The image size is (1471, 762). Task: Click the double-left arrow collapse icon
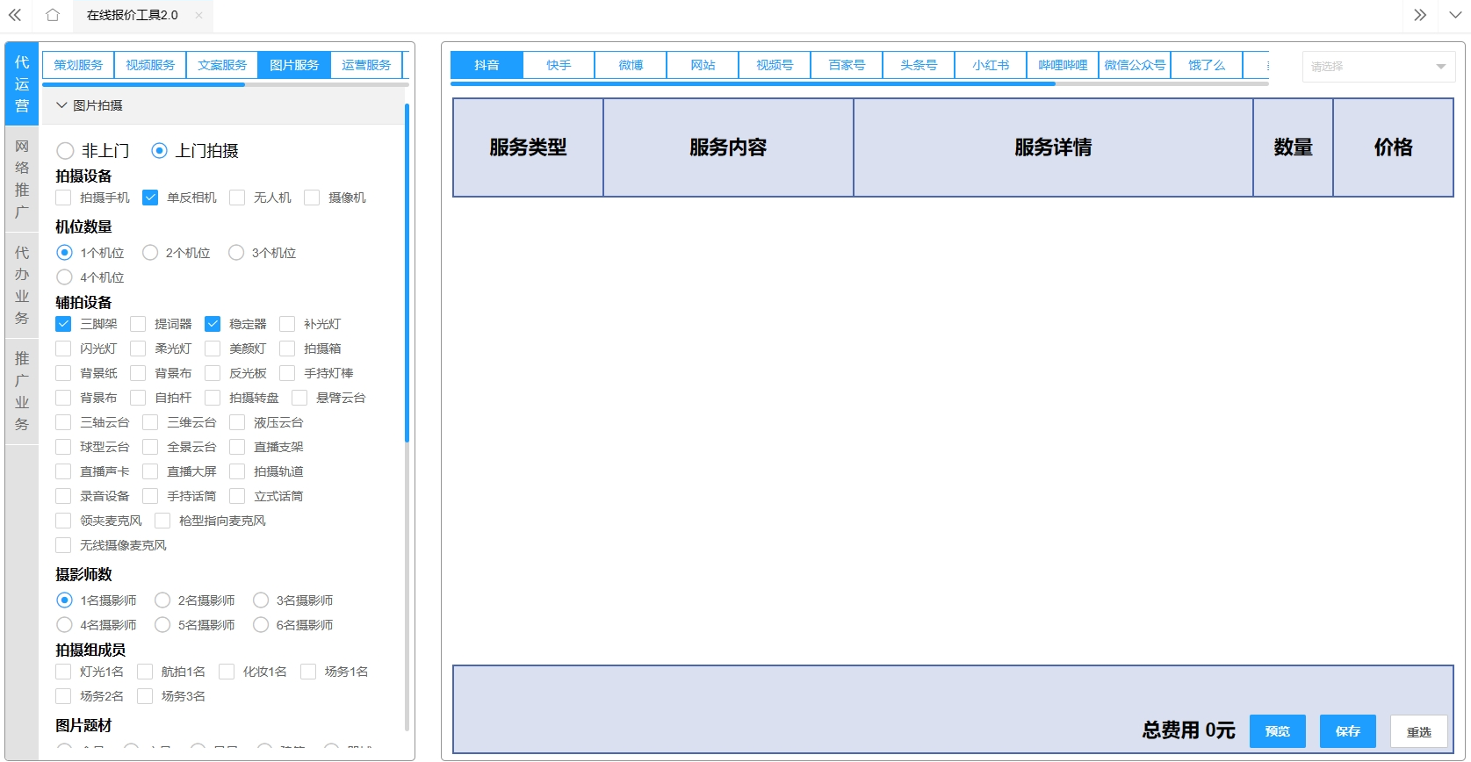click(x=15, y=15)
